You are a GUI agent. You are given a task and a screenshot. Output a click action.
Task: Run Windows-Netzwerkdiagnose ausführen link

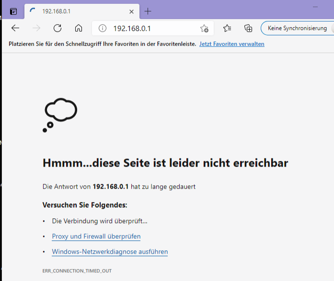pyautogui.click(x=110, y=252)
